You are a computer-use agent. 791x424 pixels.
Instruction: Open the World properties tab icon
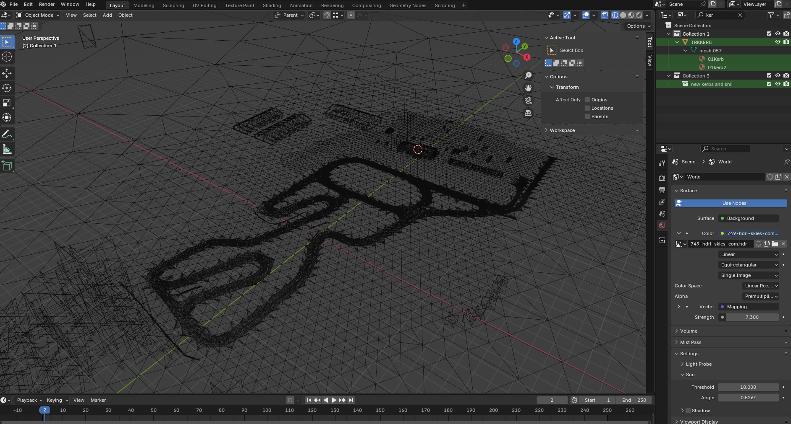[662, 225]
